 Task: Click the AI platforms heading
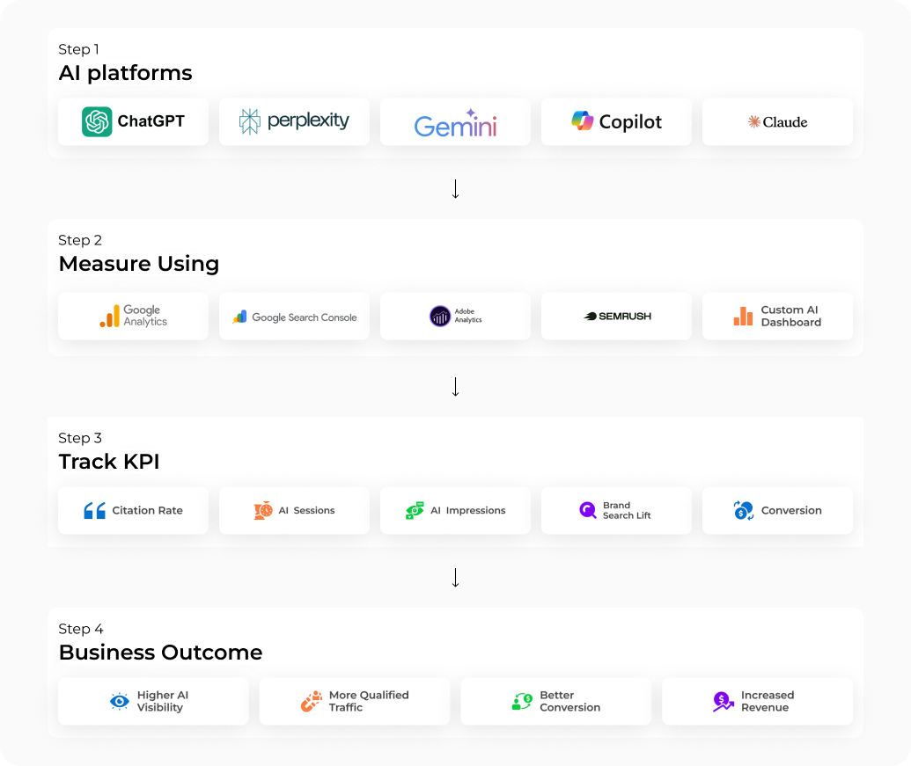pyautogui.click(x=126, y=73)
